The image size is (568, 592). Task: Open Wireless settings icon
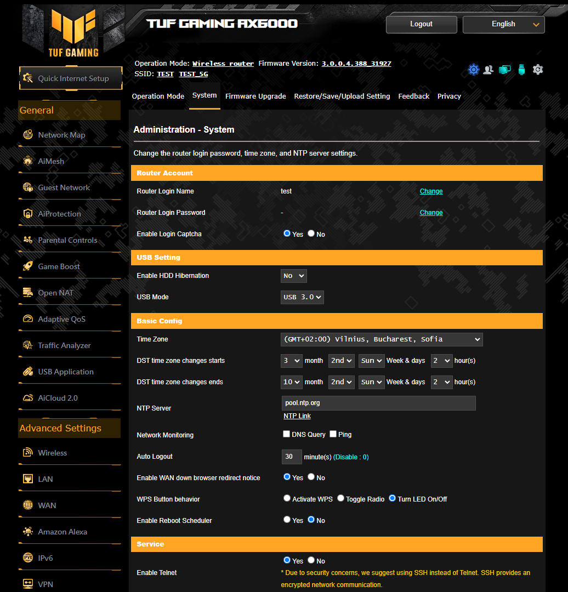pyautogui.click(x=28, y=452)
